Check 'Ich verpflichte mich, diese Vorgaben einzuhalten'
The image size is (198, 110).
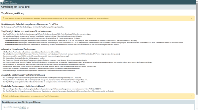point(28,108)
